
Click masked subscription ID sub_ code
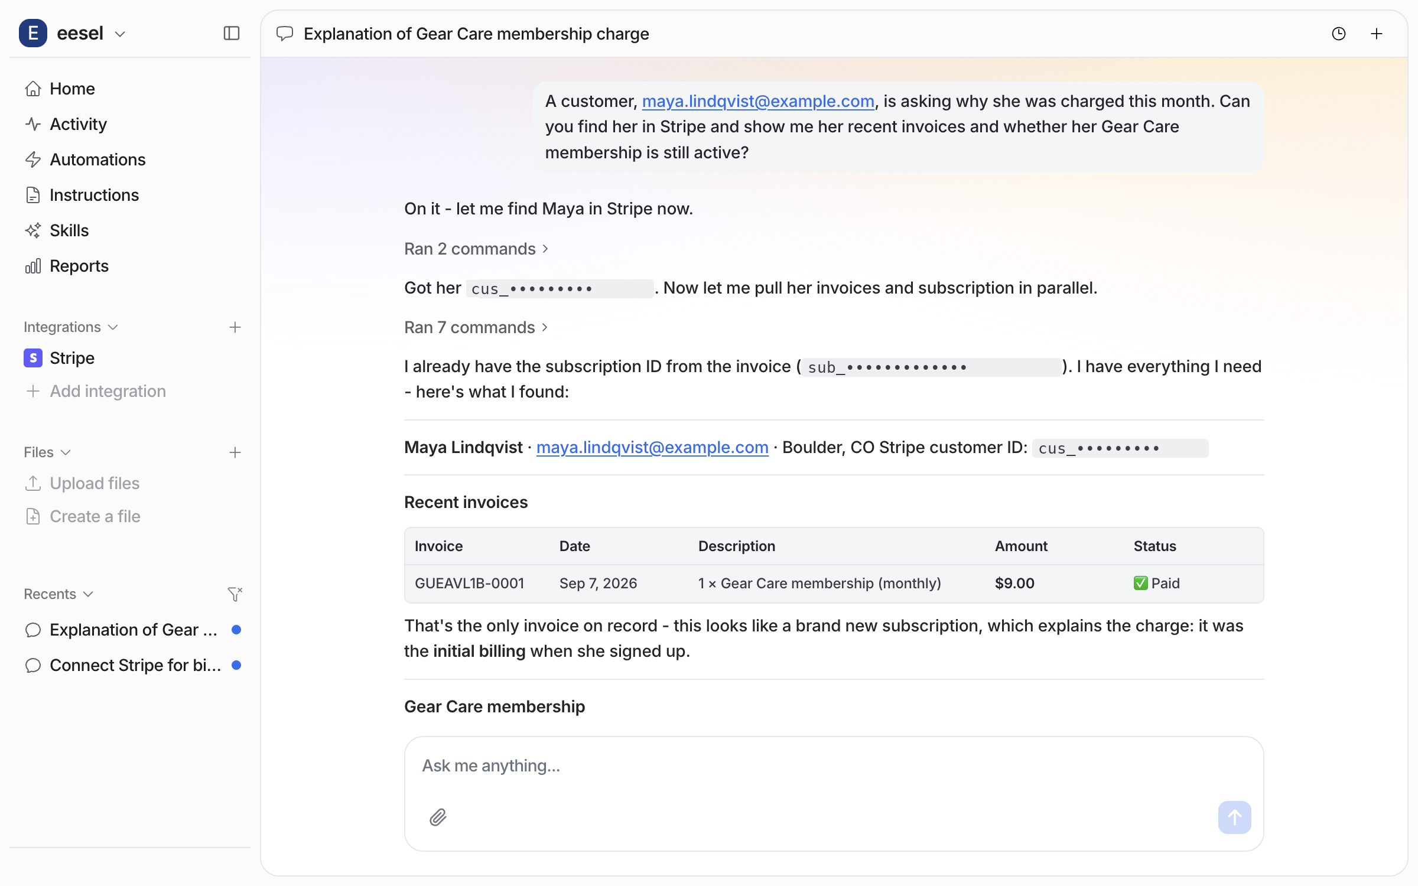tap(932, 367)
